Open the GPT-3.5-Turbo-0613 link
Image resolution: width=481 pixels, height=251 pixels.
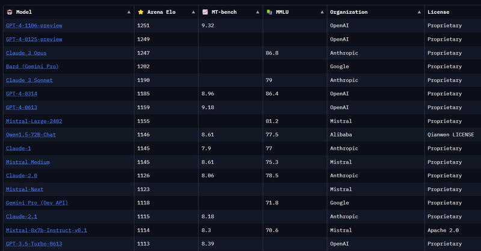pos(34,244)
